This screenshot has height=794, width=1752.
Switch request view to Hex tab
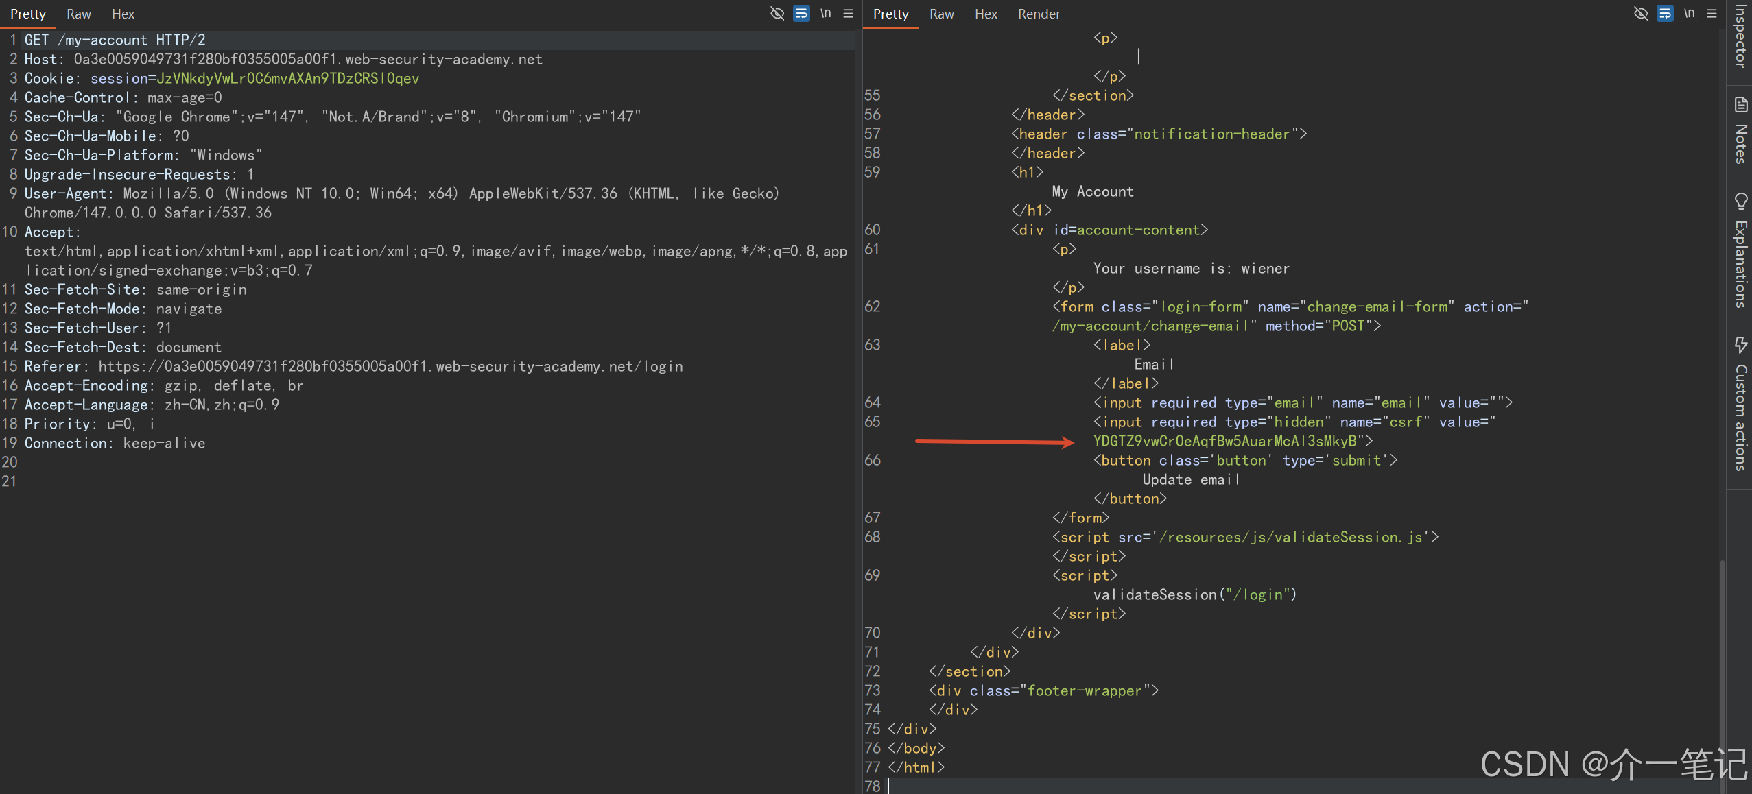tap(123, 14)
